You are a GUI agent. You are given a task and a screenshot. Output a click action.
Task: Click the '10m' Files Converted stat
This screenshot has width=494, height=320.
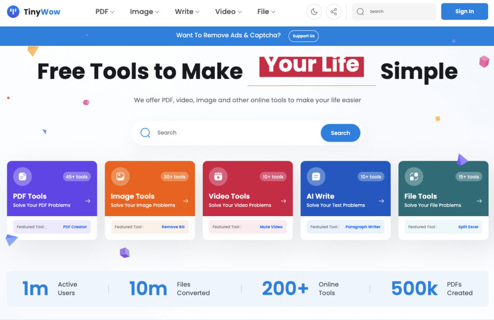(148, 289)
